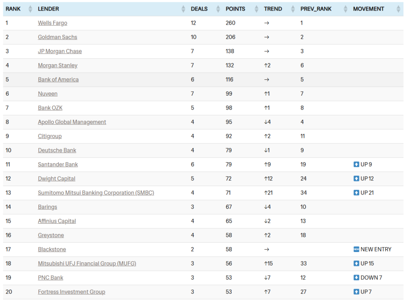Viewport: 409px width, 301px height.
Task: Open the Apollo Global Management link
Action: coord(72,122)
